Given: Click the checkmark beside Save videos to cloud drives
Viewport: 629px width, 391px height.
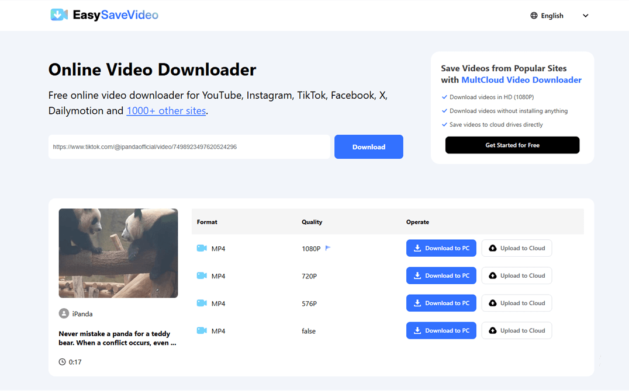Looking at the screenshot, I should 444,124.
